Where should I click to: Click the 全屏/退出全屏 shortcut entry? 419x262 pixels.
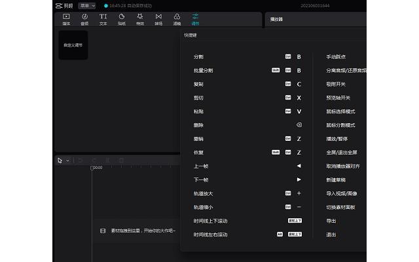click(342, 153)
